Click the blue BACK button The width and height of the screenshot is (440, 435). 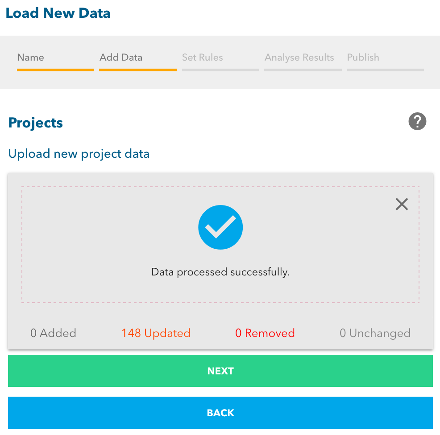point(220,413)
